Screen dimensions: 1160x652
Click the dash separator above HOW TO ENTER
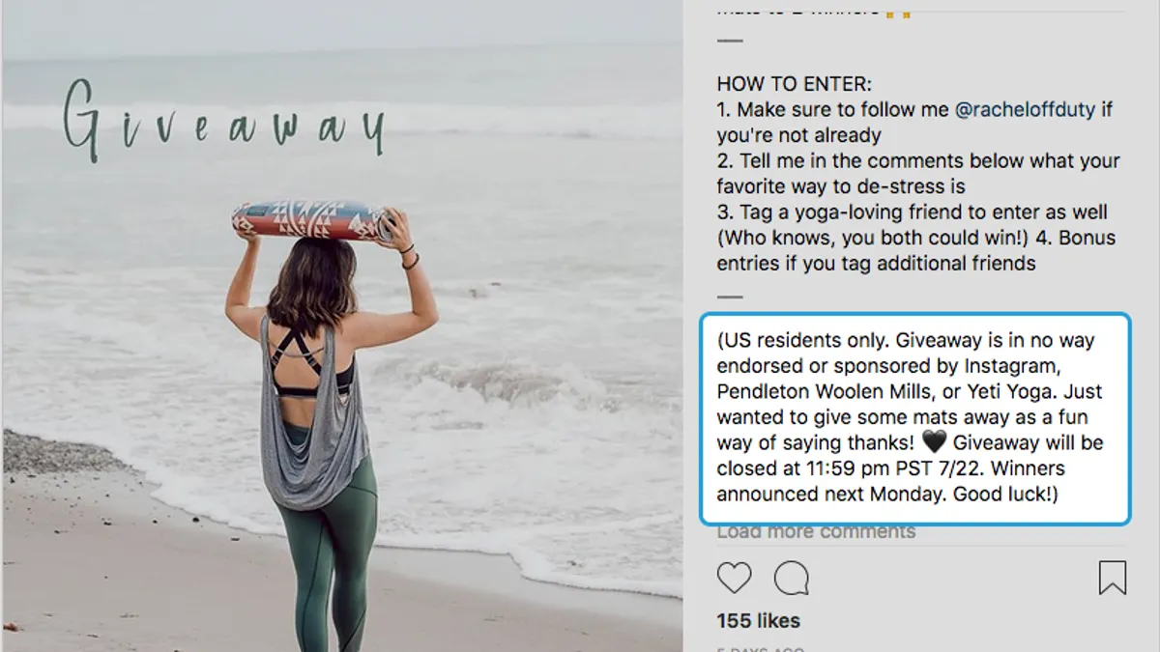[x=730, y=41]
